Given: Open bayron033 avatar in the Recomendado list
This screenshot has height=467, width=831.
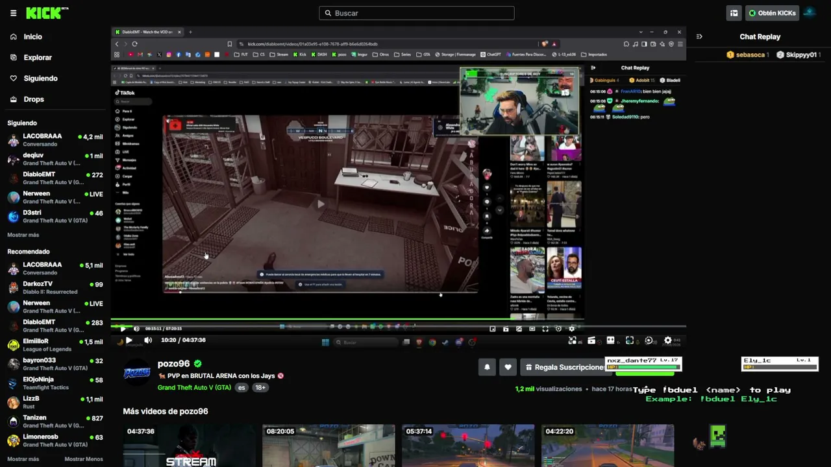Looking at the screenshot, I should (13, 365).
